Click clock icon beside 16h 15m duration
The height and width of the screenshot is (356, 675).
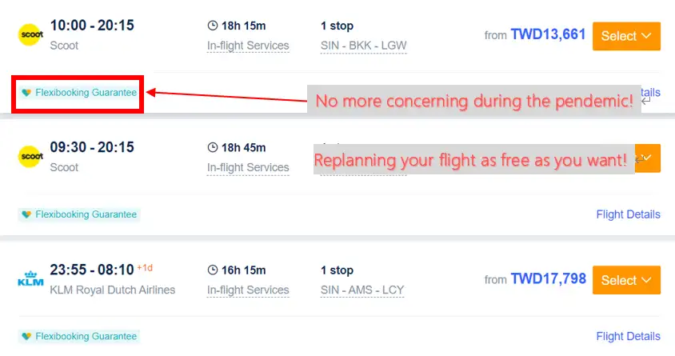click(212, 270)
